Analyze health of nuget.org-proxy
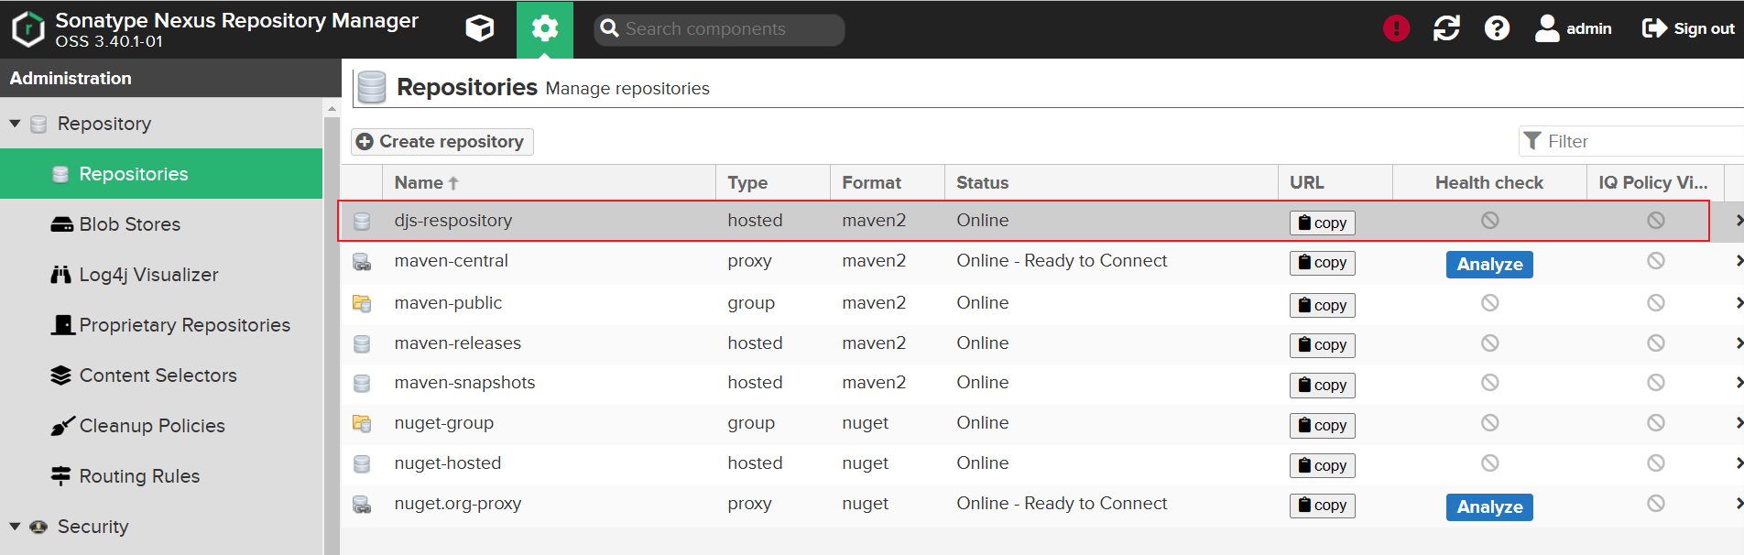The height and width of the screenshot is (555, 1744). 1489,506
